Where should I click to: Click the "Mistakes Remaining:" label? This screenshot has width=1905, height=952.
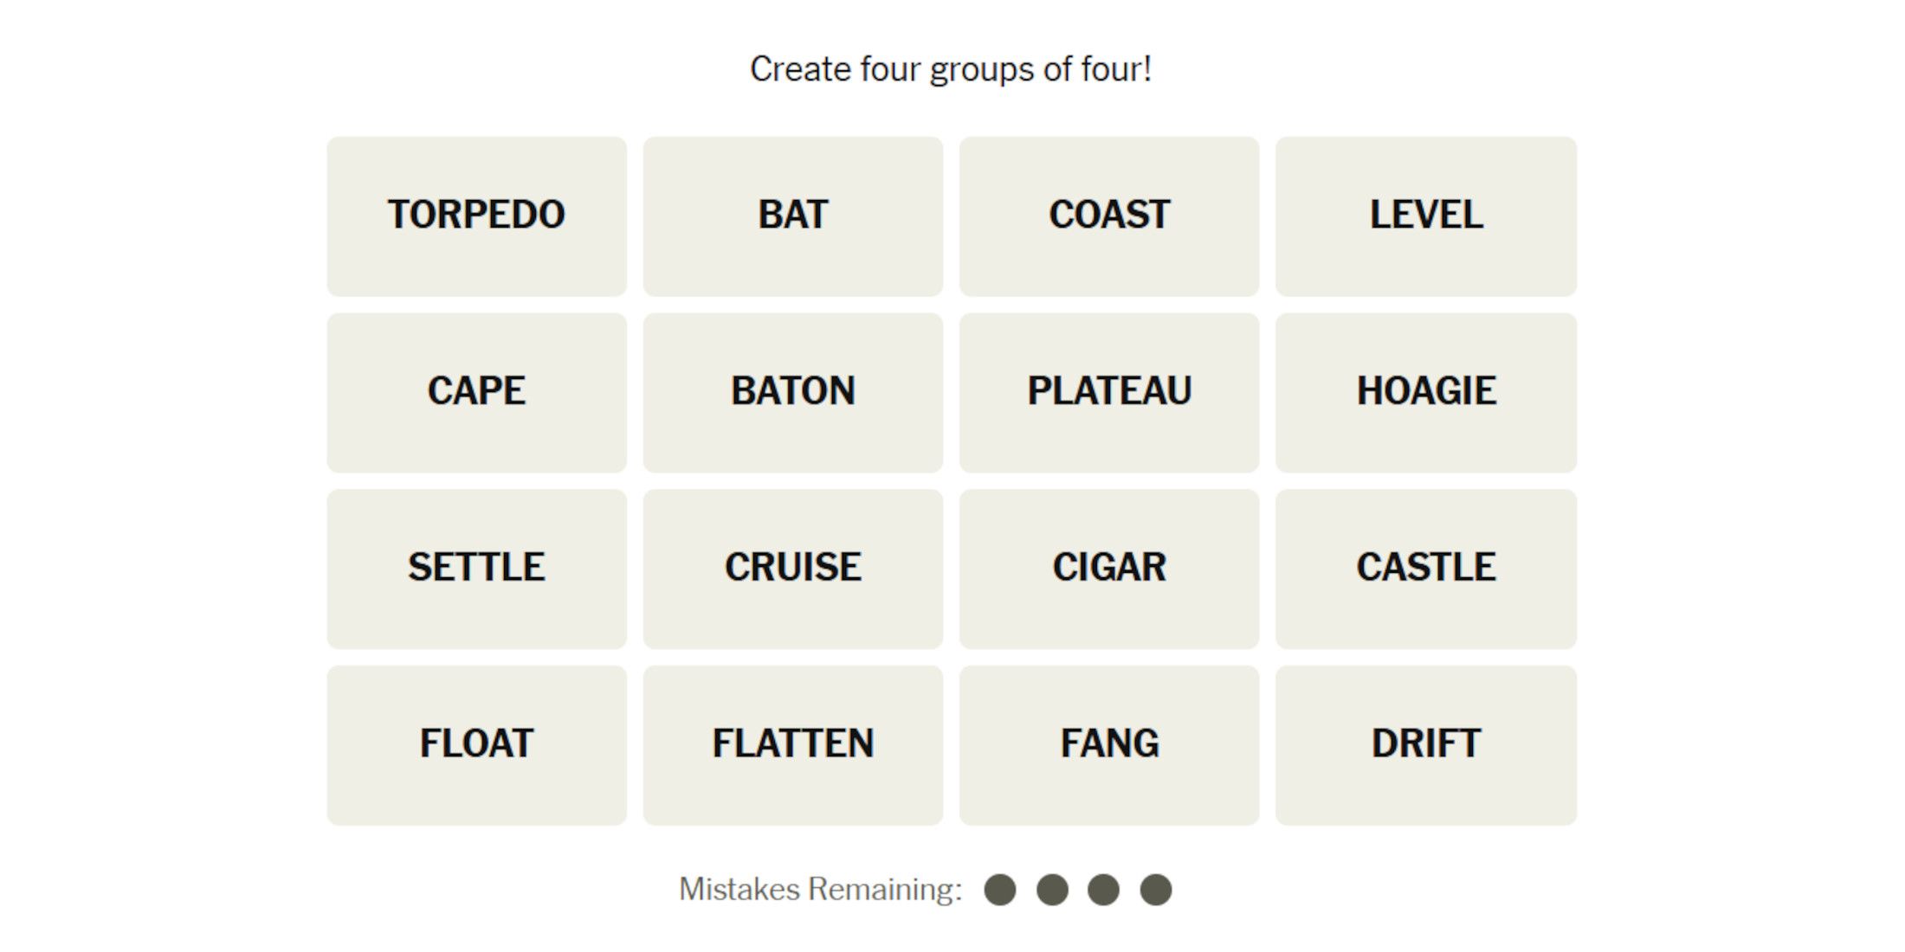[x=820, y=890]
